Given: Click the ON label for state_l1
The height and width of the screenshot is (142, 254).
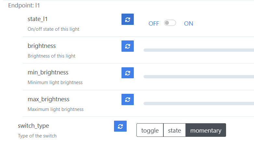Looking at the screenshot, I should (188, 24).
